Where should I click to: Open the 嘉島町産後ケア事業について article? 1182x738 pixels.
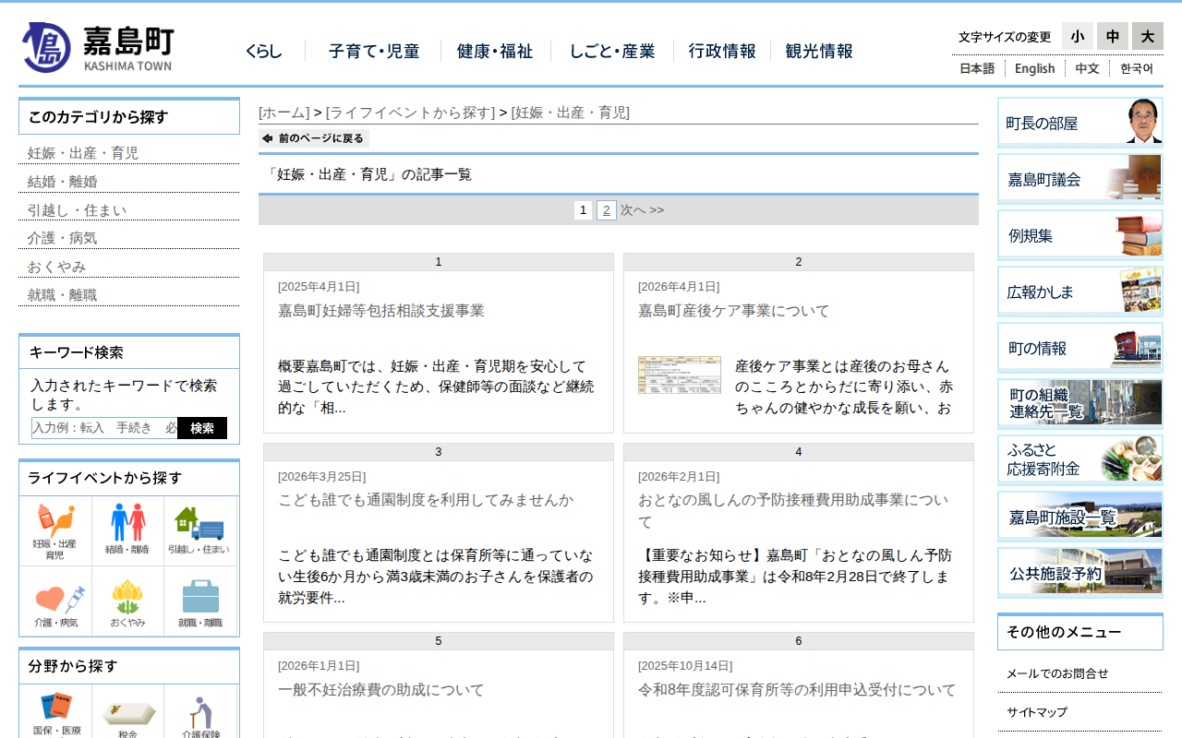(x=733, y=311)
